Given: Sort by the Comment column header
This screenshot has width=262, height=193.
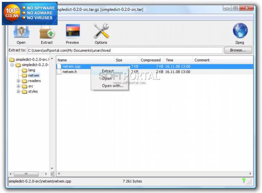Looking at the screenshot, I should 223,60.
